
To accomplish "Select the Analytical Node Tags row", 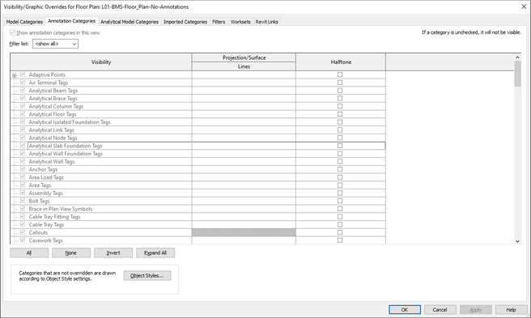I will point(198,138).
